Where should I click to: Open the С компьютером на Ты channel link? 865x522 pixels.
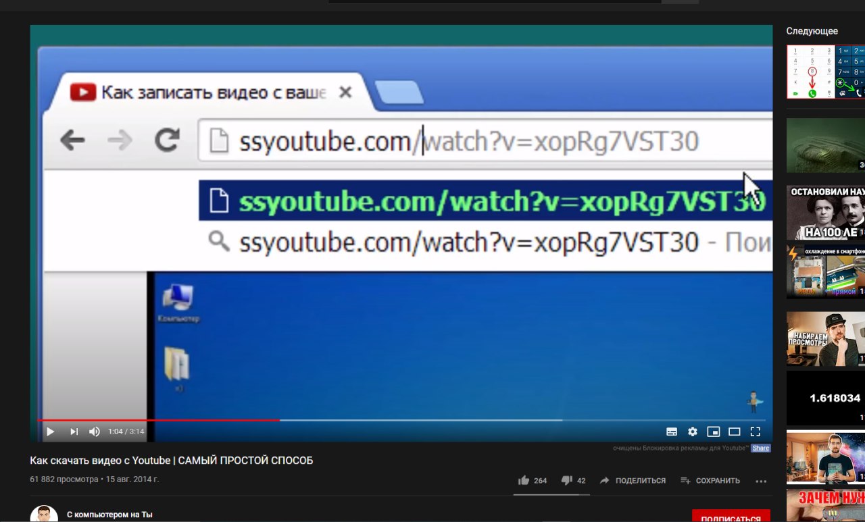pyautogui.click(x=109, y=515)
